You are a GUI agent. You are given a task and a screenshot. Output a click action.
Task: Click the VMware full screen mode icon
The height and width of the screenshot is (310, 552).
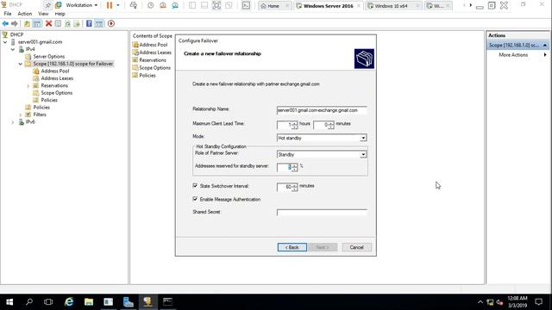pyautogui.click(x=216, y=5)
